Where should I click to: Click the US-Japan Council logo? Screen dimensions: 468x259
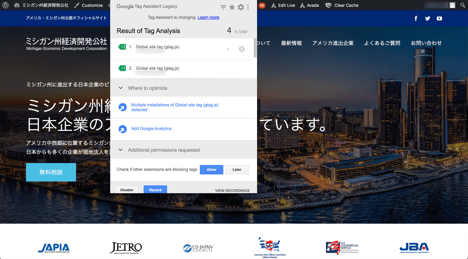pos(198,248)
